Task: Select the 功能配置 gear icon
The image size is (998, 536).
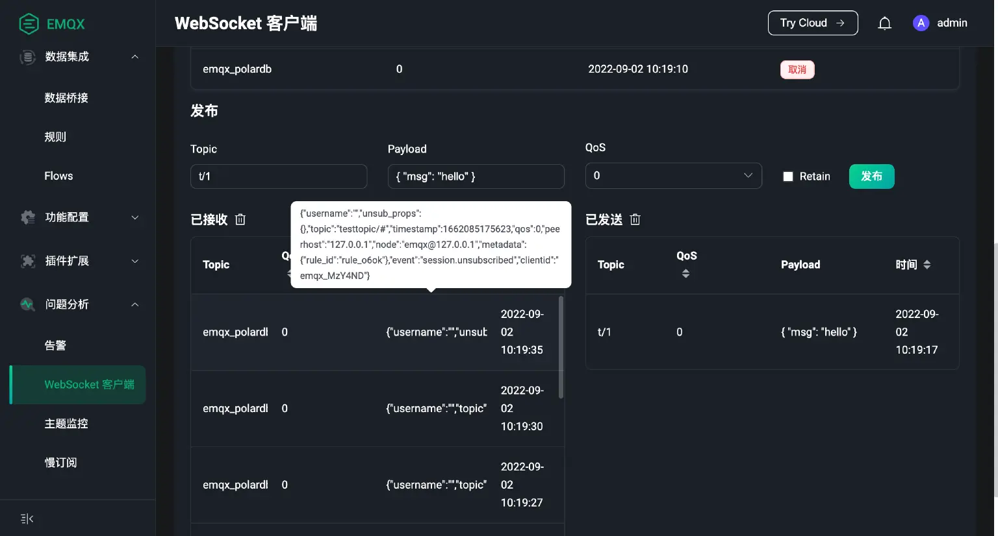Action: pyautogui.click(x=27, y=217)
